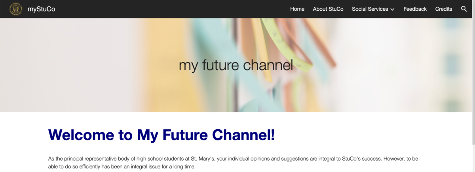Click the paragraph's first line mentioning St. Mary's
The image size is (475, 172).
pyautogui.click(x=233, y=159)
